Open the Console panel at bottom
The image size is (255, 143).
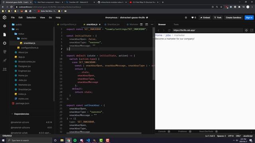(x=162, y=131)
